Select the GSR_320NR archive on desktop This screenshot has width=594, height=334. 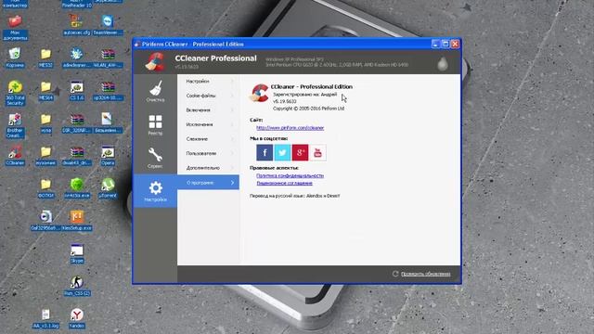coord(76,122)
